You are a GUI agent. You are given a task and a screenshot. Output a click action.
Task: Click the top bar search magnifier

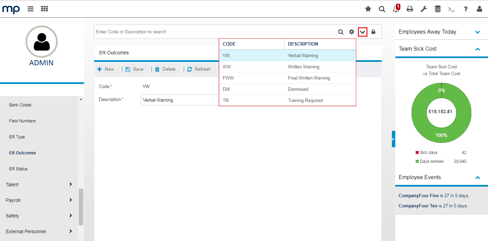(382, 9)
